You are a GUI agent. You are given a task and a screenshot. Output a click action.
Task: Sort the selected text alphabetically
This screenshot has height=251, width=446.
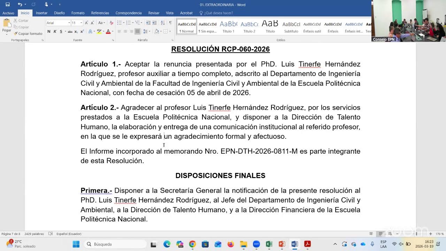(163, 23)
